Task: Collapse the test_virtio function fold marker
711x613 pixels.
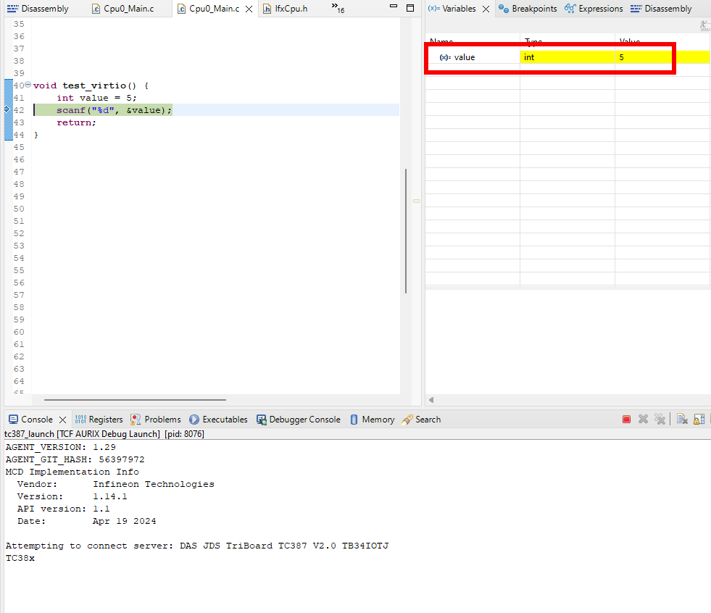Action: [x=28, y=86]
